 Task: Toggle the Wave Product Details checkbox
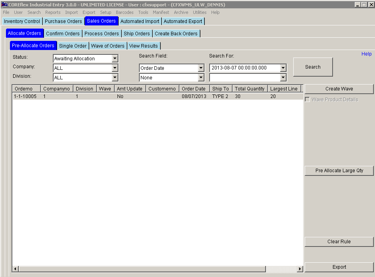(x=307, y=100)
